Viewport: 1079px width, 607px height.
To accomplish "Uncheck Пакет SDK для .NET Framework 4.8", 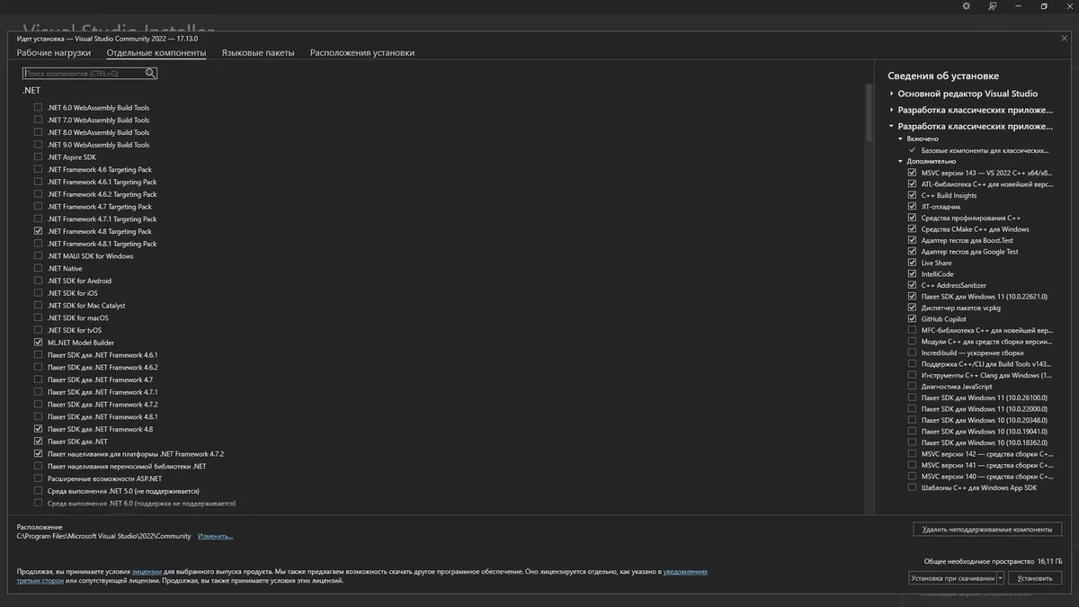I will (x=38, y=429).
